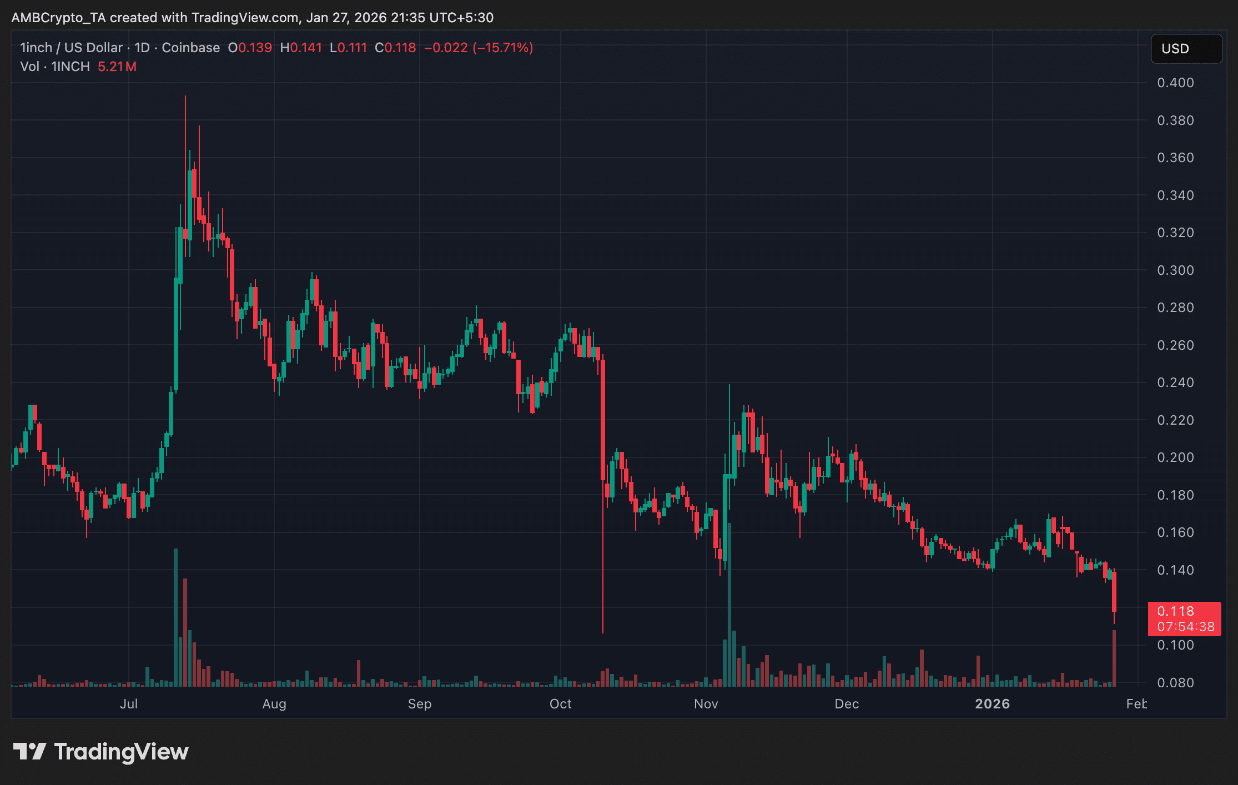Click the Sep label on time axis
The width and height of the screenshot is (1238, 785).
[x=420, y=704]
